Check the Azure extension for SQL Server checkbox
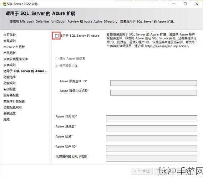The height and width of the screenshot is (178, 203). (x=57, y=36)
